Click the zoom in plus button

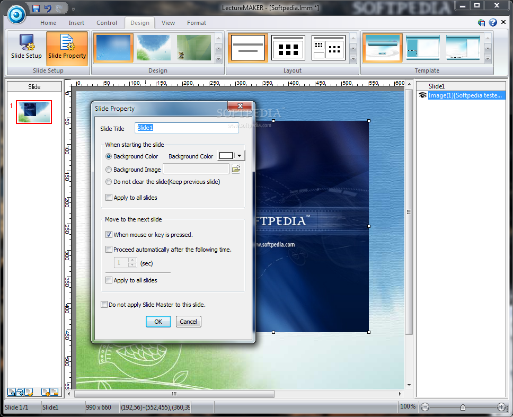pyautogui.click(x=501, y=407)
